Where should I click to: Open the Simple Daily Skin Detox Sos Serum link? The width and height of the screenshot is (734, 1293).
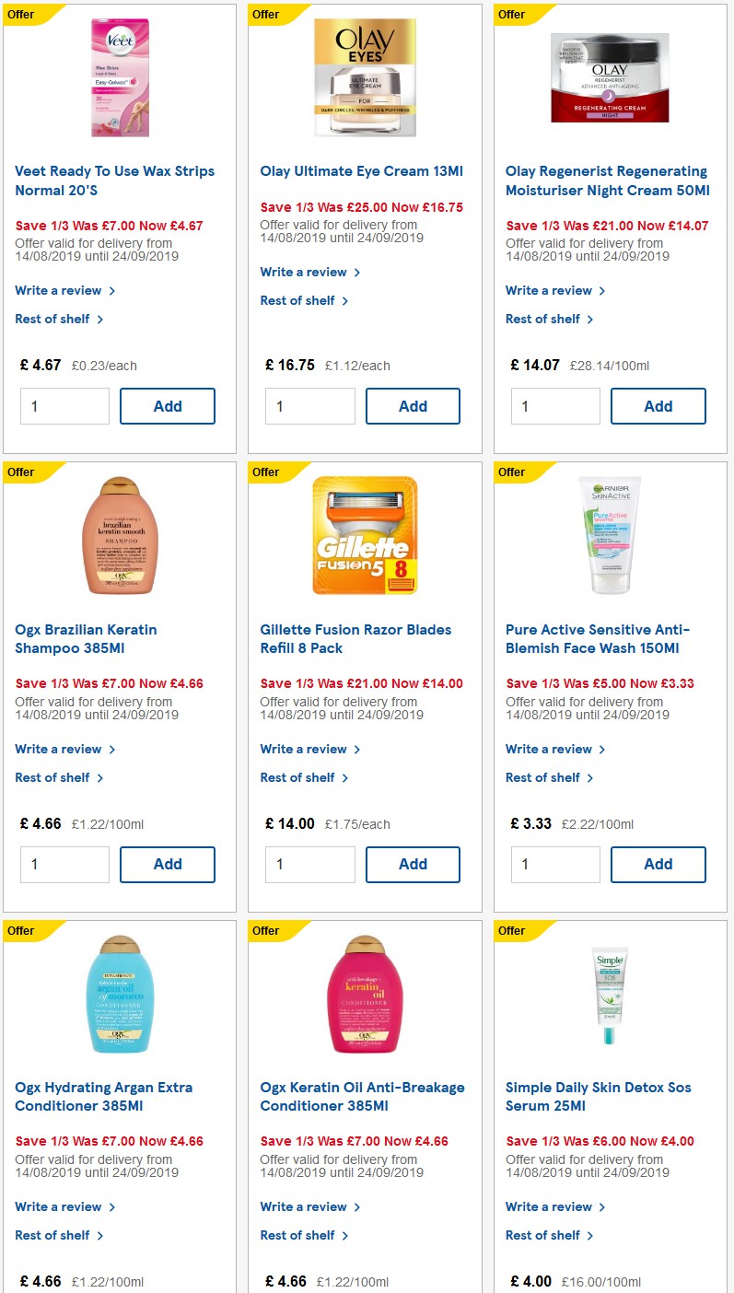coord(598,1096)
